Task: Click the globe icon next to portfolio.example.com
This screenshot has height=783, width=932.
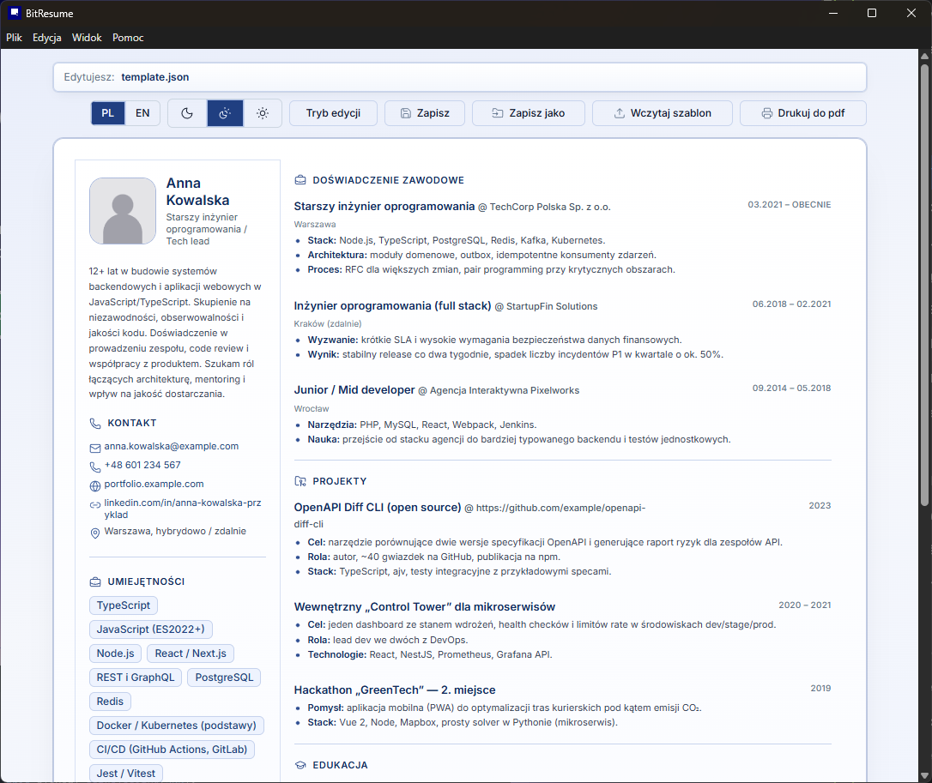Action: [94, 484]
